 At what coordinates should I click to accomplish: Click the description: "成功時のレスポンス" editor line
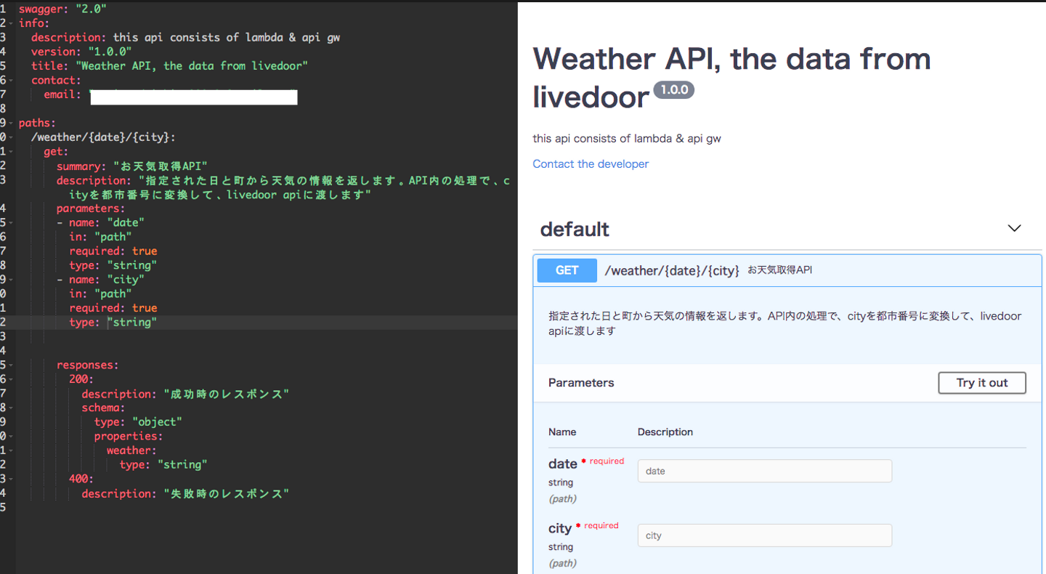(185, 393)
